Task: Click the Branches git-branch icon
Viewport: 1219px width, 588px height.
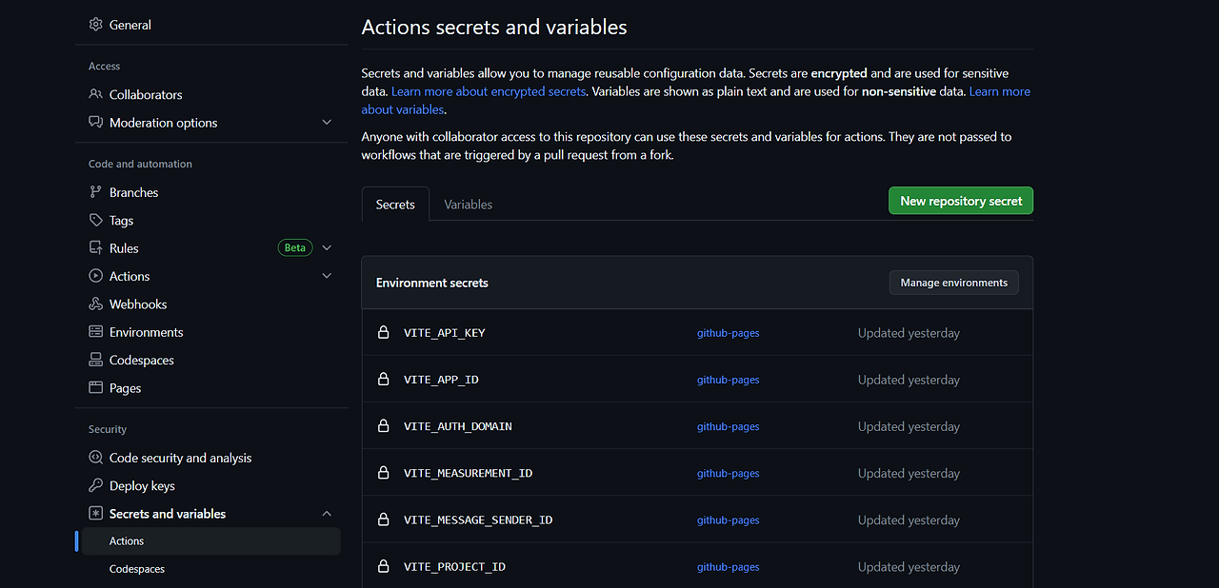Action: point(95,192)
